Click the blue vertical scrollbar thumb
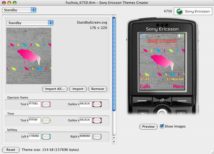The image size is (214, 154). coord(114,64)
